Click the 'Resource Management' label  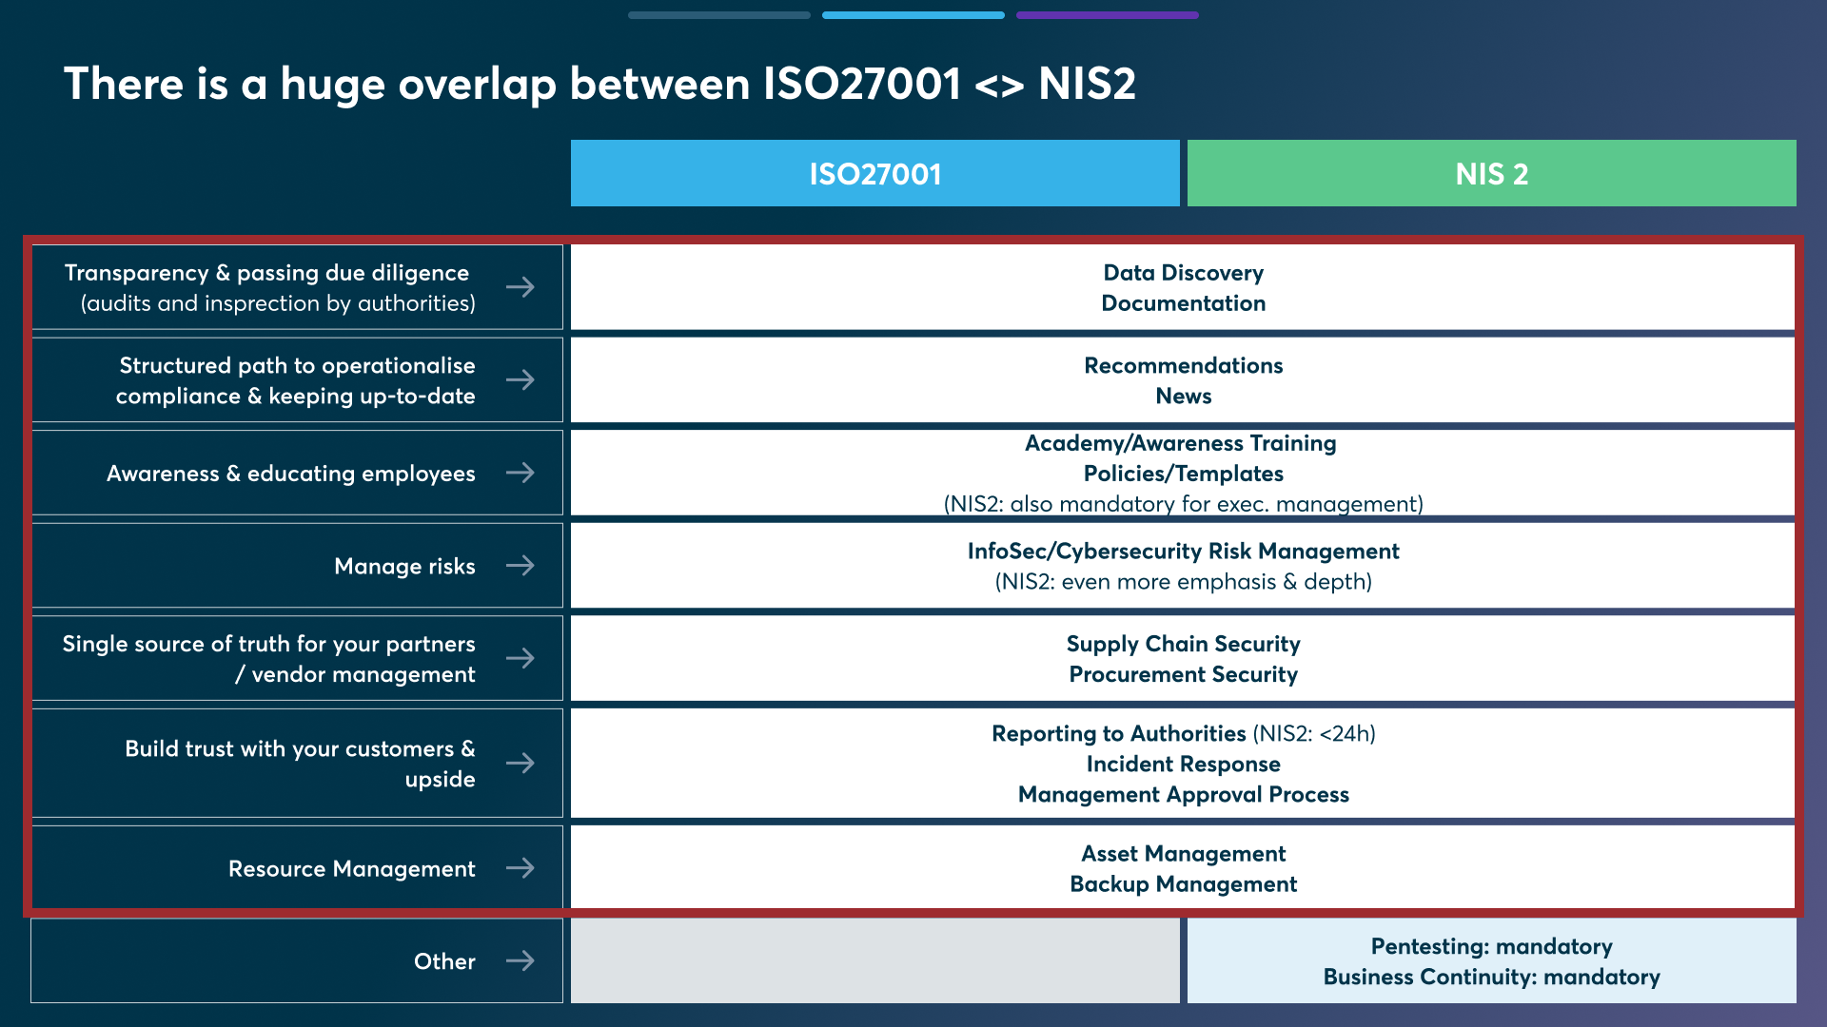pyautogui.click(x=352, y=869)
